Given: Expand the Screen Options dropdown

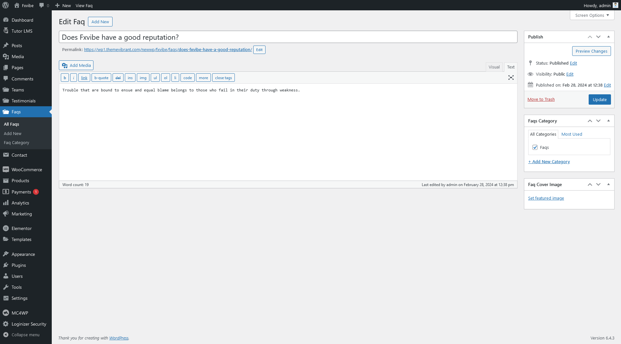Looking at the screenshot, I should pyautogui.click(x=592, y=15).
